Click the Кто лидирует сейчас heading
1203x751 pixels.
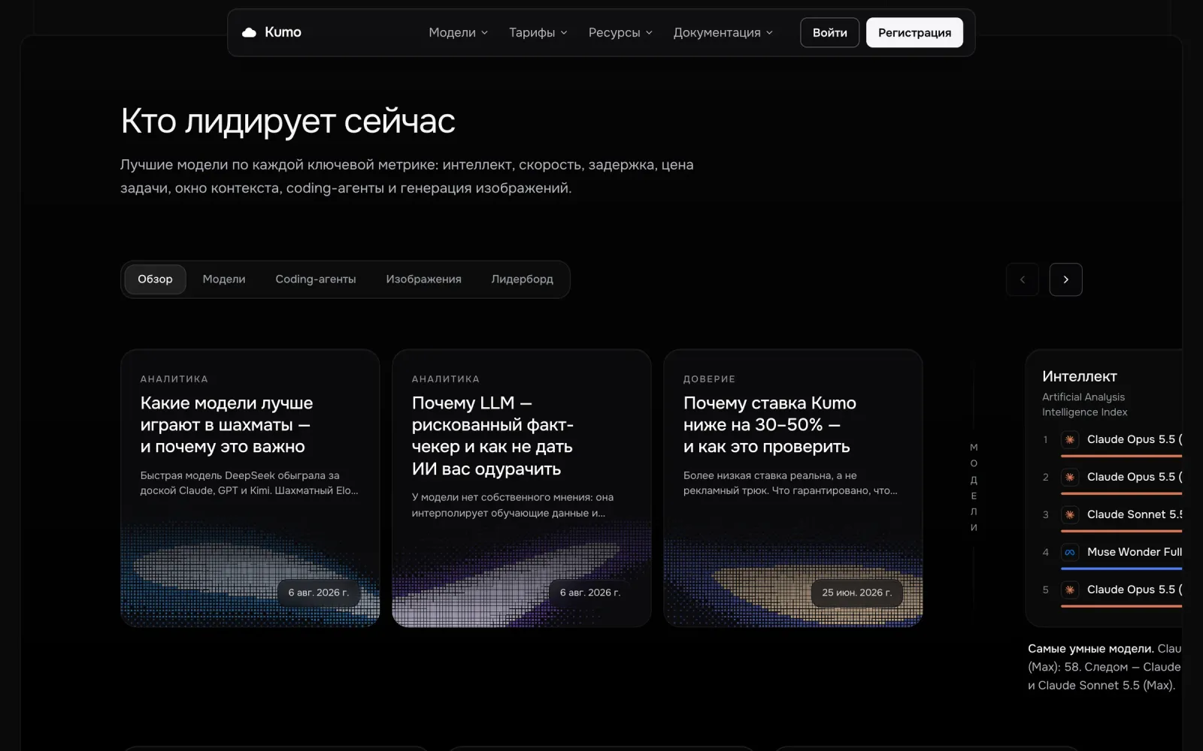[x=288, y=121]
